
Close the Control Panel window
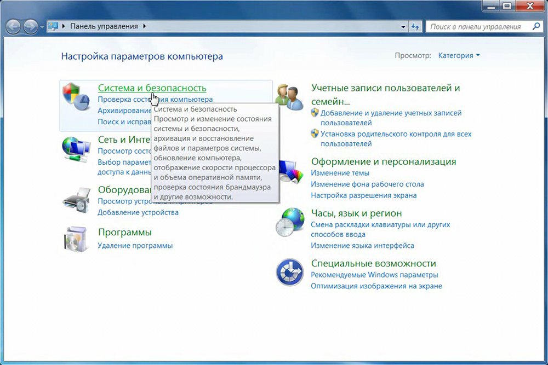[x=530, y=6]
